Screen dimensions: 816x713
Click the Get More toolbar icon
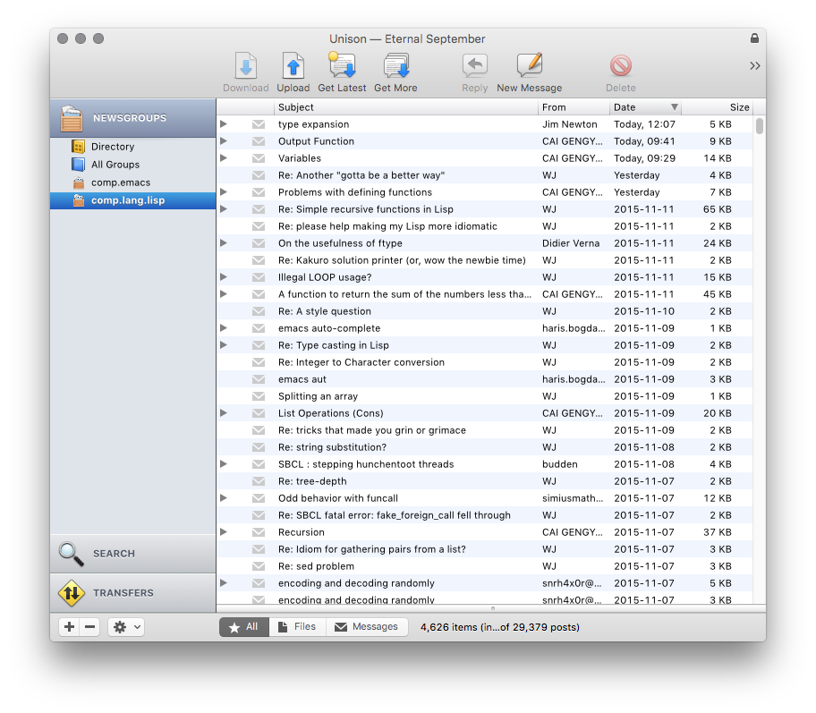395,67
